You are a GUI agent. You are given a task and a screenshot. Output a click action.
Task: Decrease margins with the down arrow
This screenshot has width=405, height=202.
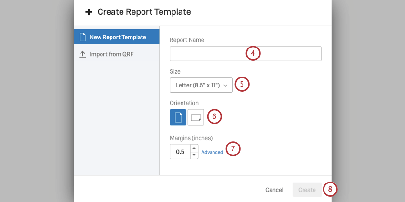tap(194, 155)
